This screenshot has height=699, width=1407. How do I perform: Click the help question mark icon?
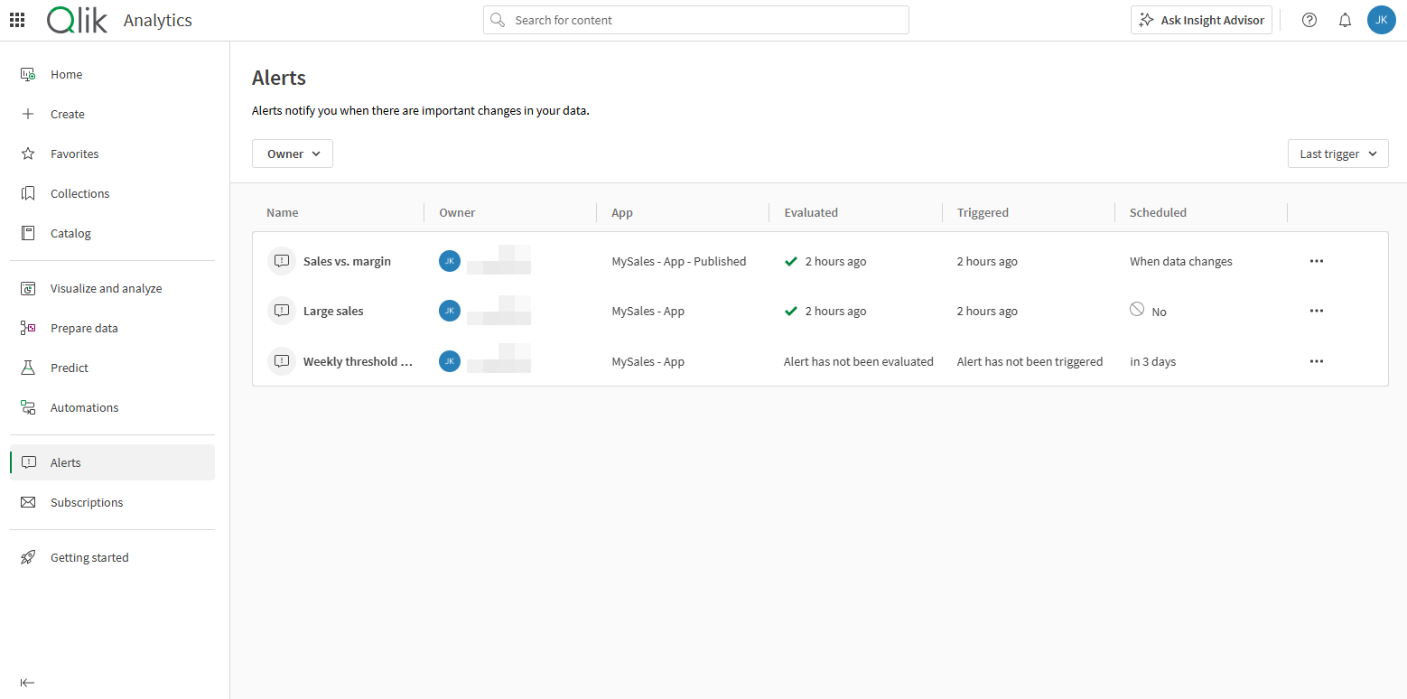point(1309,20)
